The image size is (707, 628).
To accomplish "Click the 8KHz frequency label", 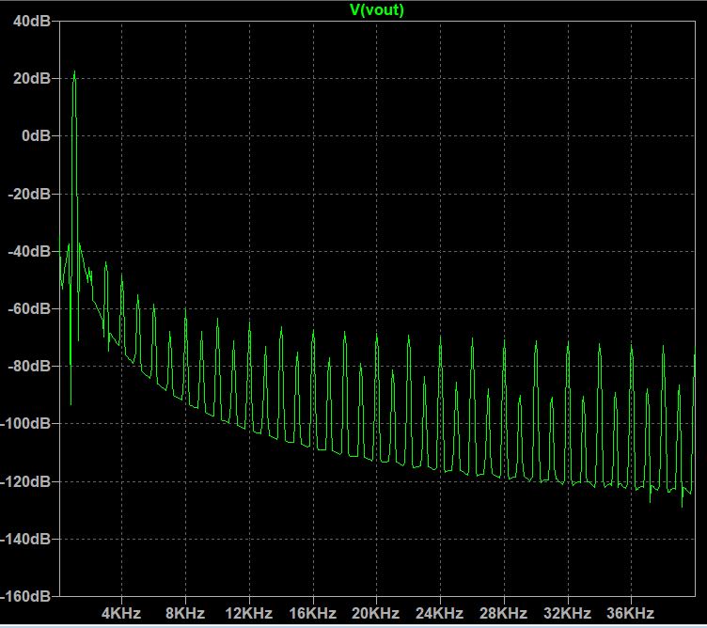I will [x=185, y=613].
